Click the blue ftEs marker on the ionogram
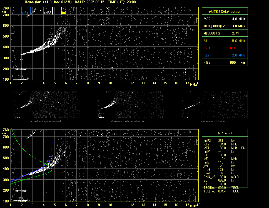 30,11
